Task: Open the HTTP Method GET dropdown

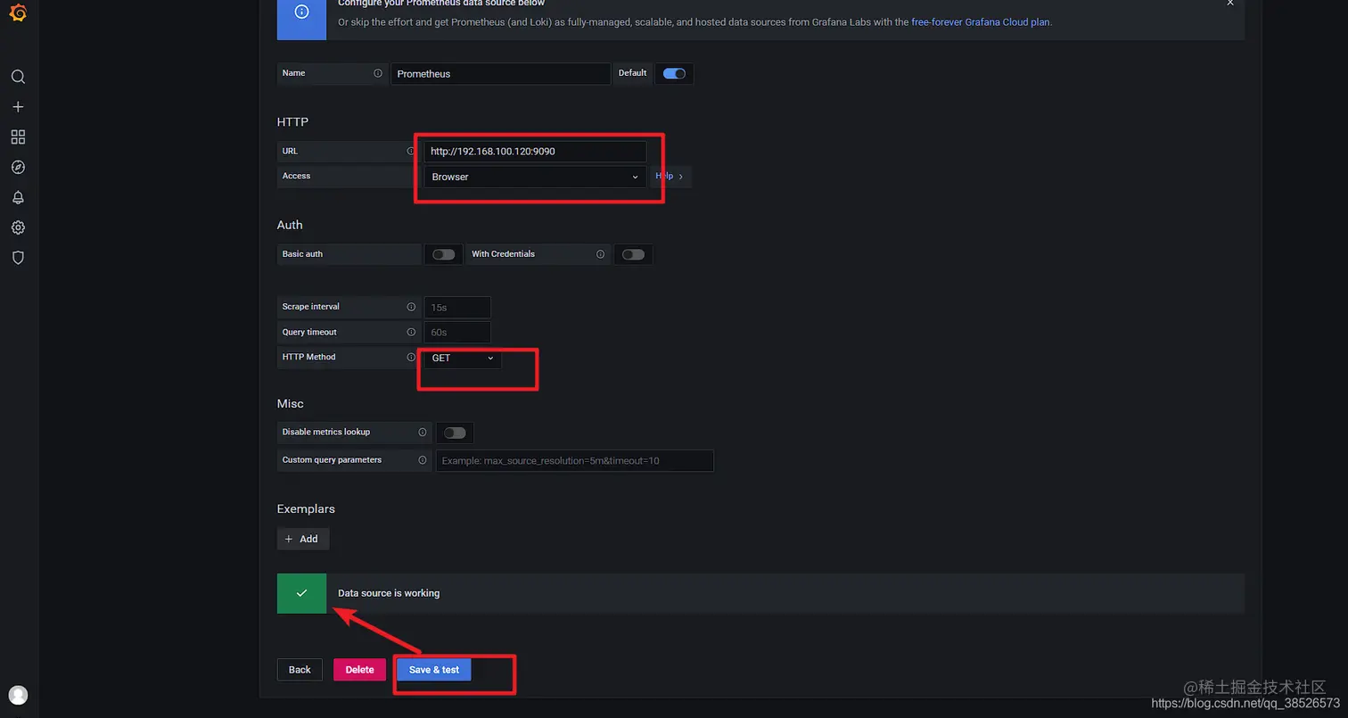Action: [x=463, y=358]
